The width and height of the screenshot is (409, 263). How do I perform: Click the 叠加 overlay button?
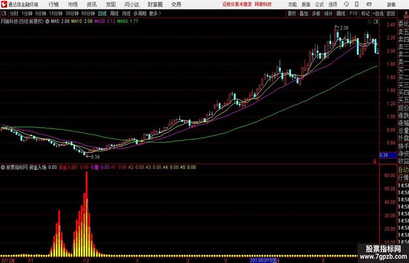pos(304,14)
